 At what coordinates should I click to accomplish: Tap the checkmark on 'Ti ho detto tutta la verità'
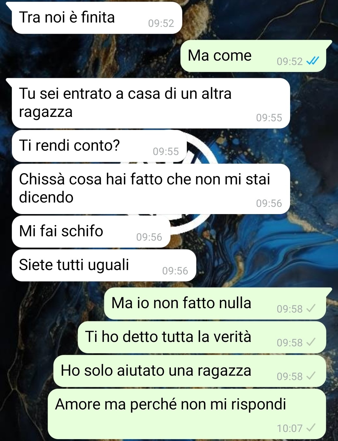tap(311, 342)
